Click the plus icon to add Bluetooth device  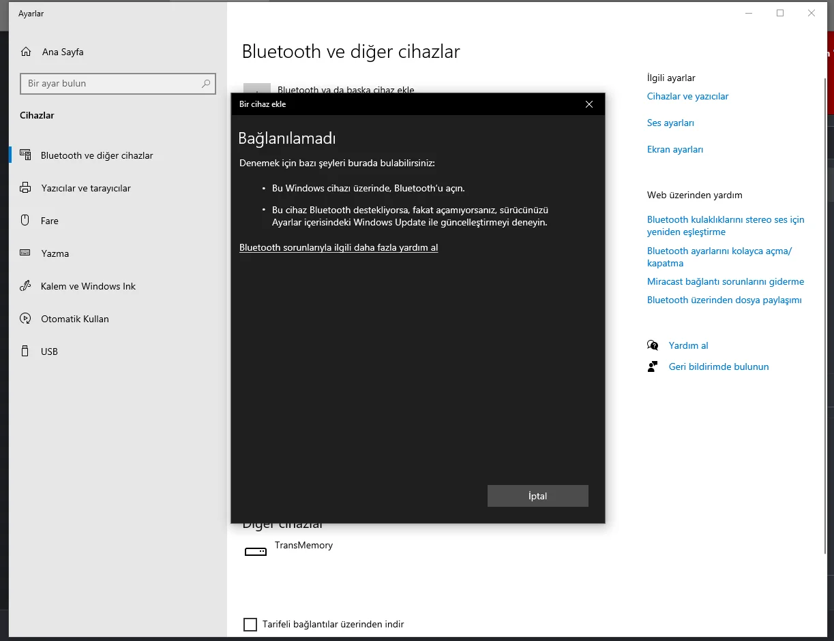click(257, 89)
